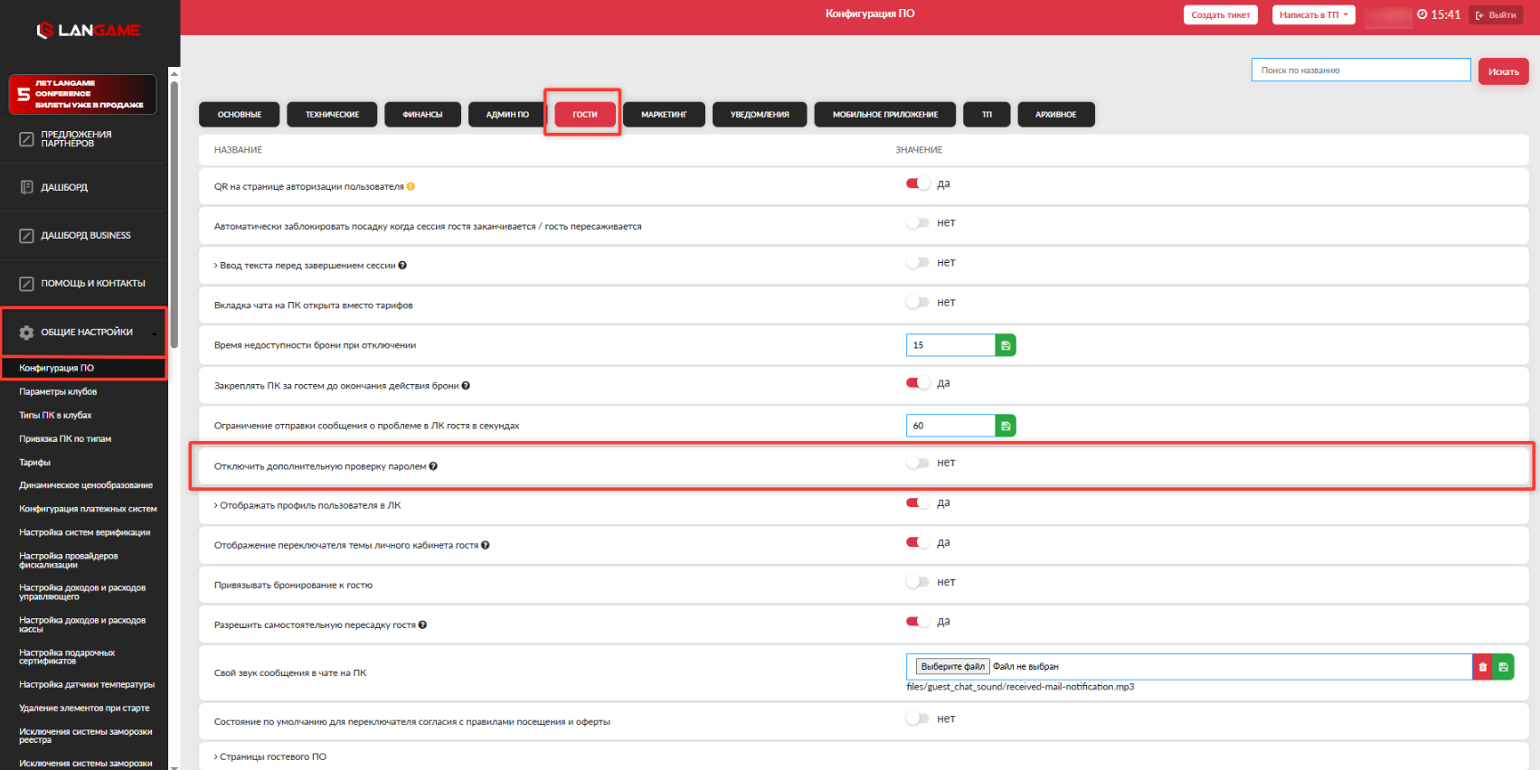This screenshot has height=770, width=1540.
Task: Open Написать в ТП dropdown
Action: [x=1313, y=14]
